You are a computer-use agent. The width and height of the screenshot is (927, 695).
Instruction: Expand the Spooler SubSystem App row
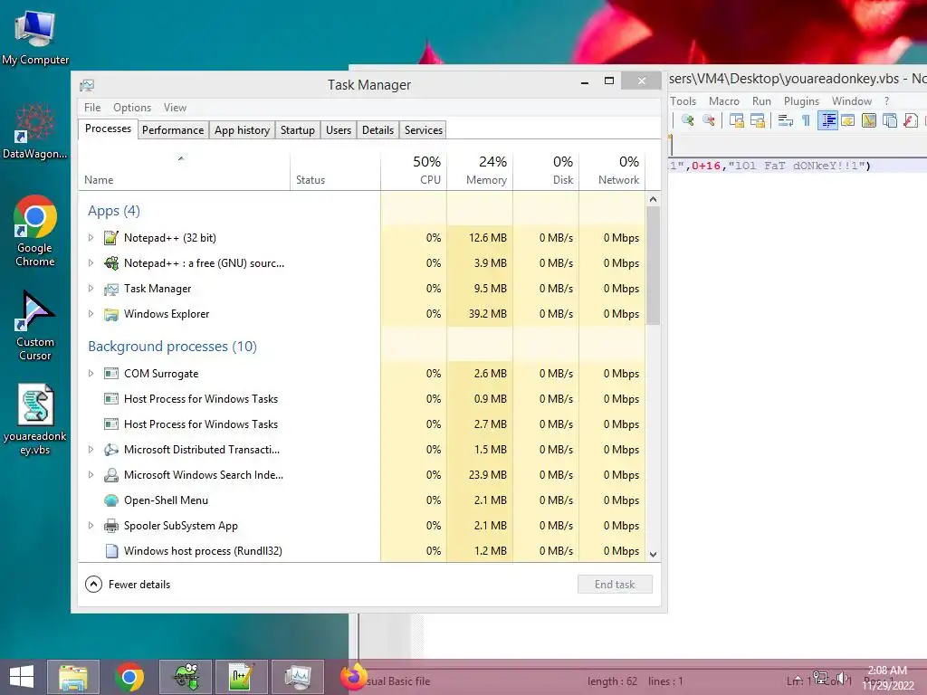click(91, 526)
